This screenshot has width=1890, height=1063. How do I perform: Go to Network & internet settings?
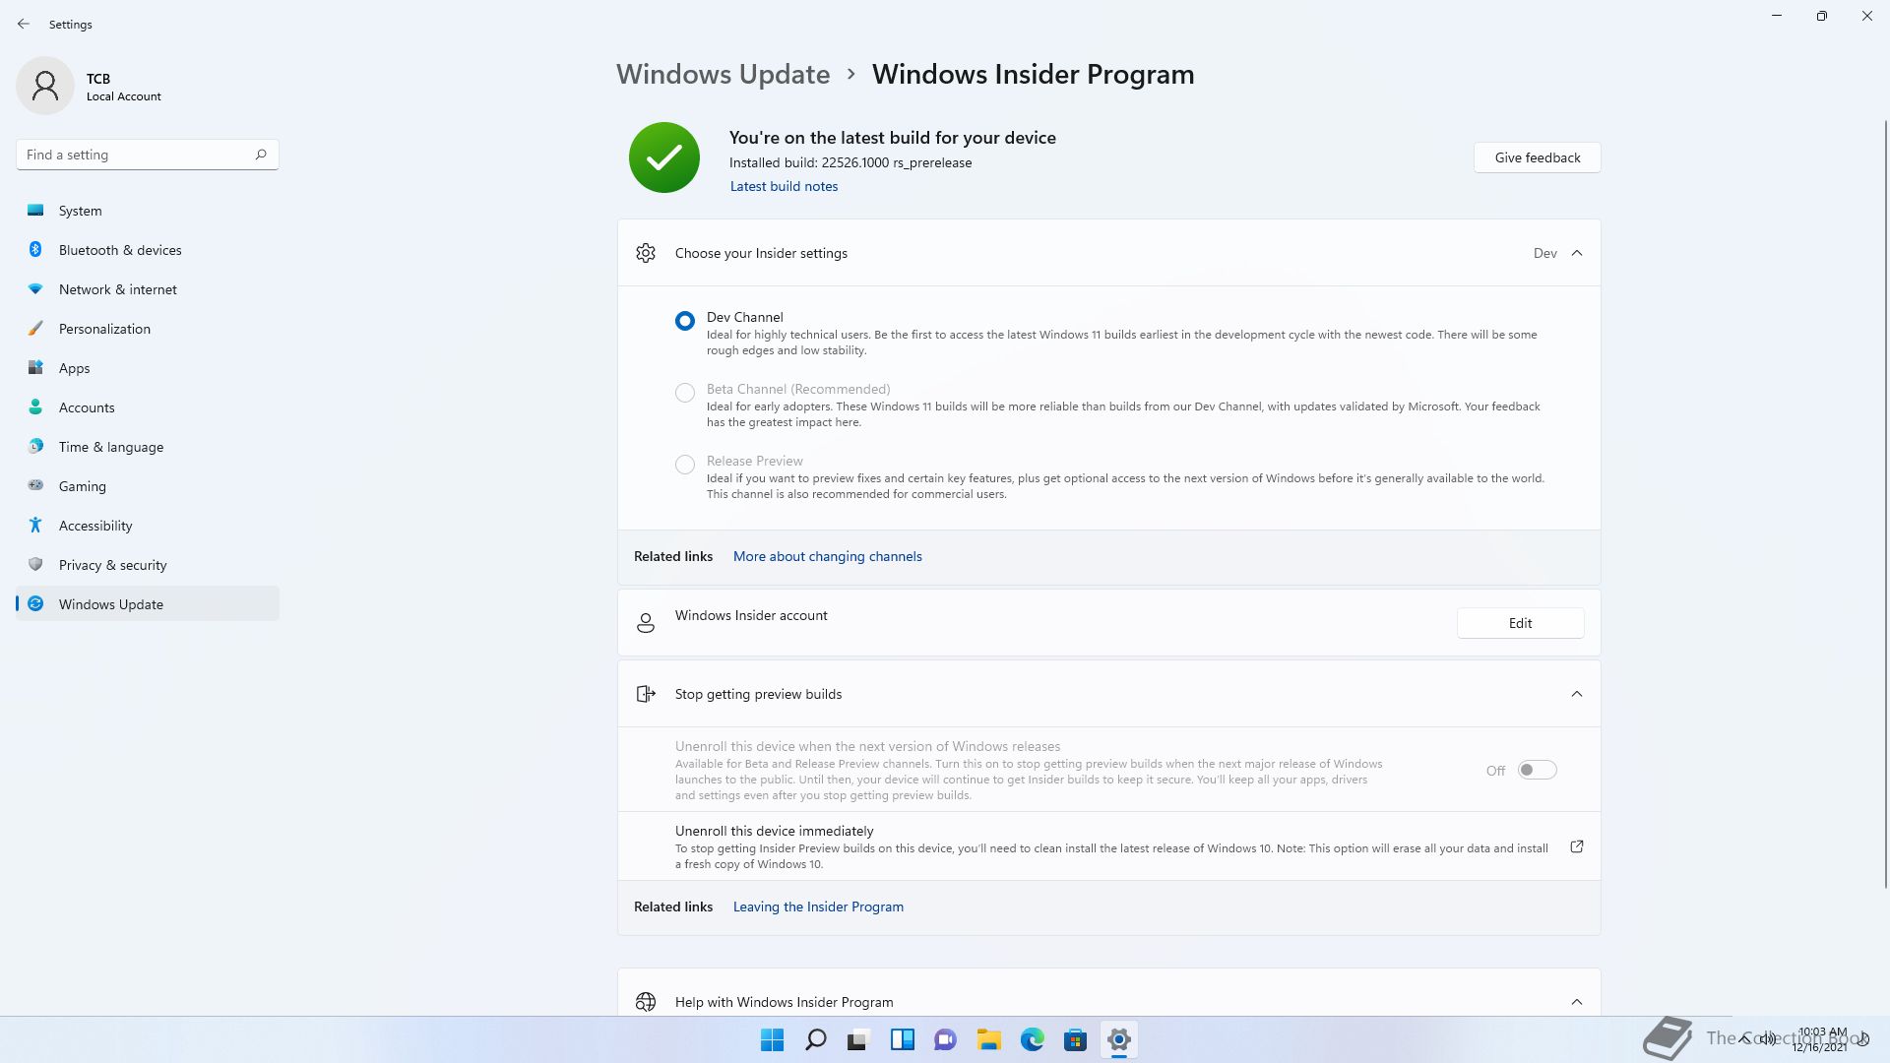tap(148, 289)
